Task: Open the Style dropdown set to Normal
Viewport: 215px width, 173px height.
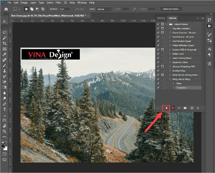Action: point(104,9)
